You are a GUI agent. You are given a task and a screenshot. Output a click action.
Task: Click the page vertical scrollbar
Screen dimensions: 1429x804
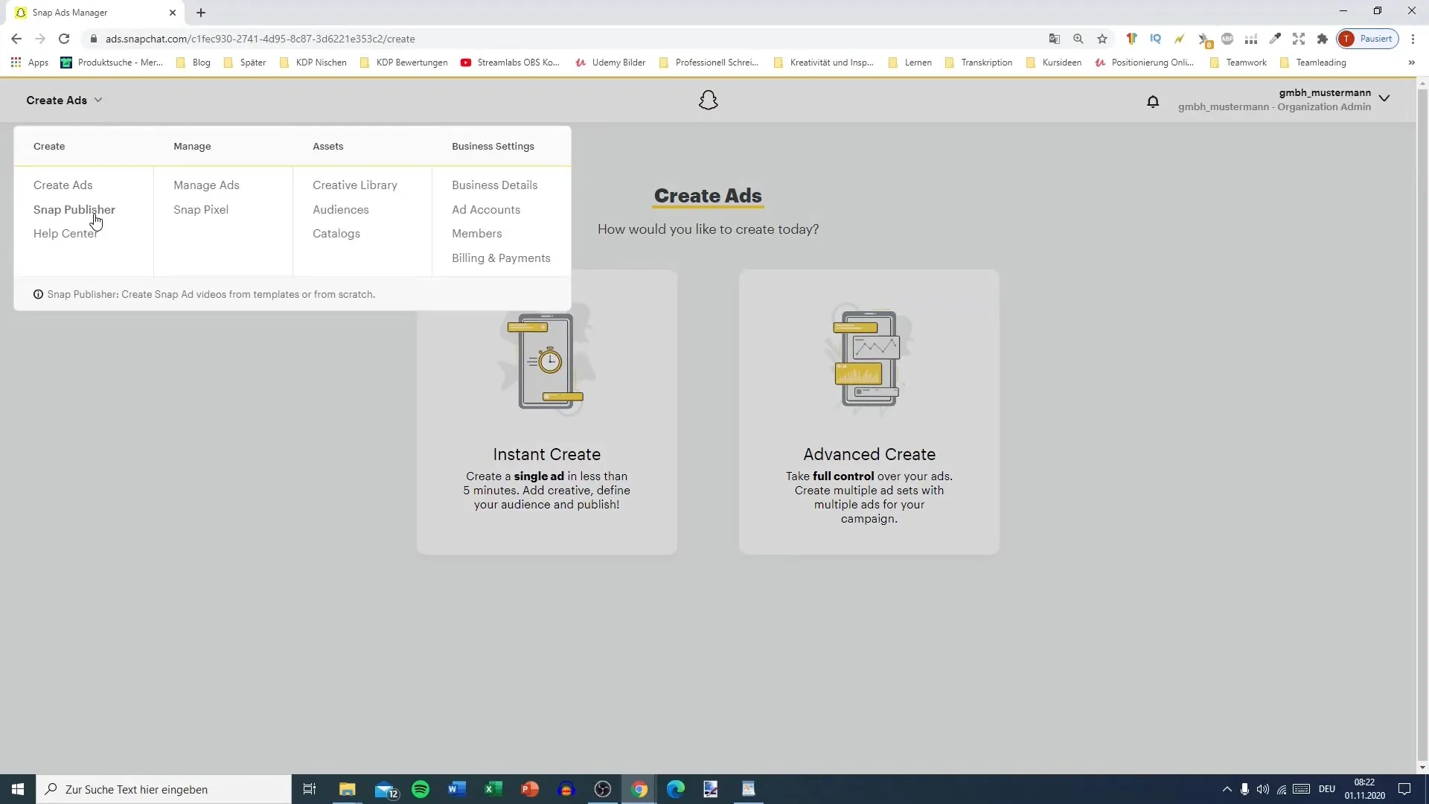point(1422,424)
